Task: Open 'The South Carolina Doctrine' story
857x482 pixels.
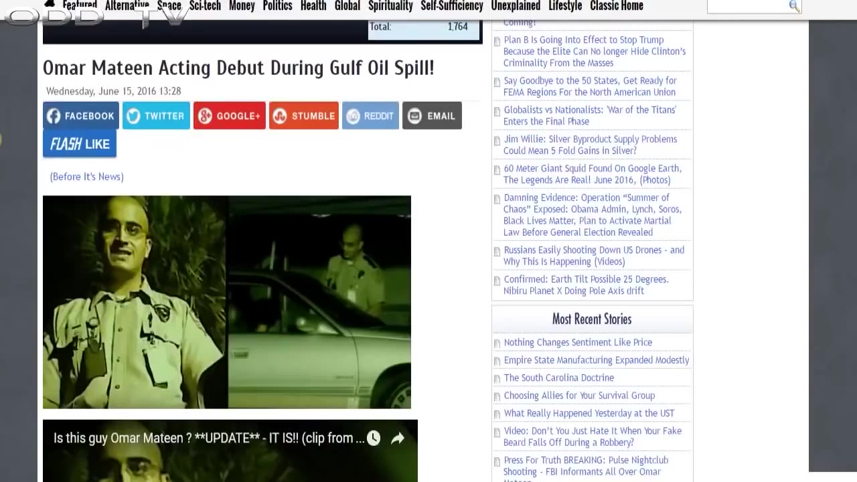Action: 558,378
